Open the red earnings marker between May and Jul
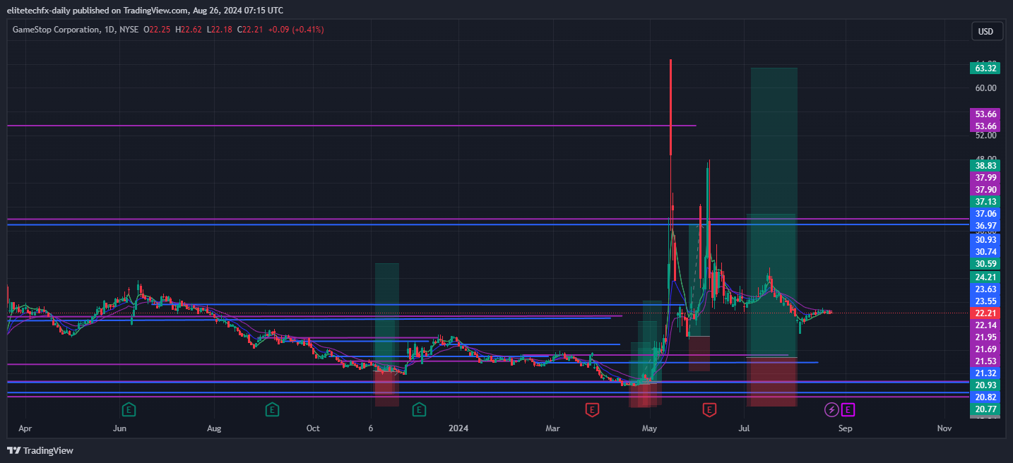The image size is (1013, 463). click(x=709, y=409)
